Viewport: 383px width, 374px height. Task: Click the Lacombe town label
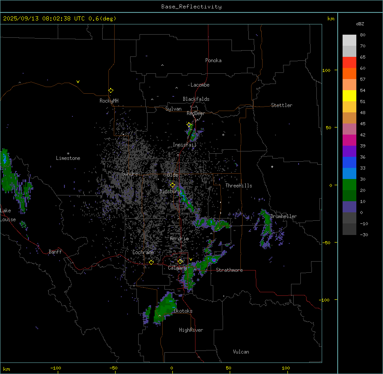tap(200, 85)
